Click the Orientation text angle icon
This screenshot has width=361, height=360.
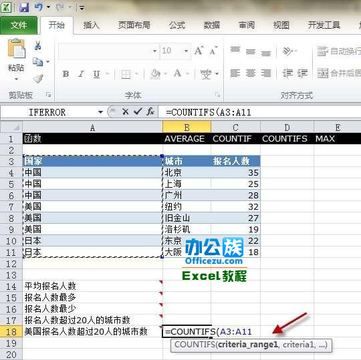click(x=287, y=51)
